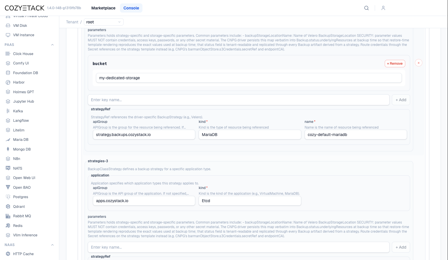Click the N8n icon
Screen dimensions: 448x260
coord(8,159)
